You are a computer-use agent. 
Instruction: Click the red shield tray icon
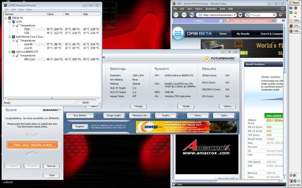pyautogui.click(x=291, y=181)
